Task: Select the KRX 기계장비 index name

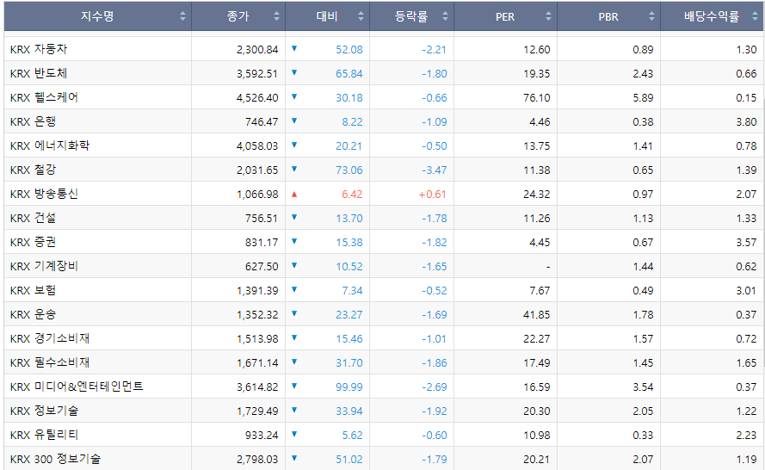Action: [44, 266]
